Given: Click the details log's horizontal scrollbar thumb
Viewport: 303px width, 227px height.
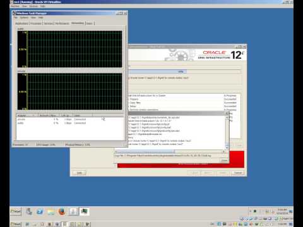Looking at the screenshot, I should [x=145, y=151].
